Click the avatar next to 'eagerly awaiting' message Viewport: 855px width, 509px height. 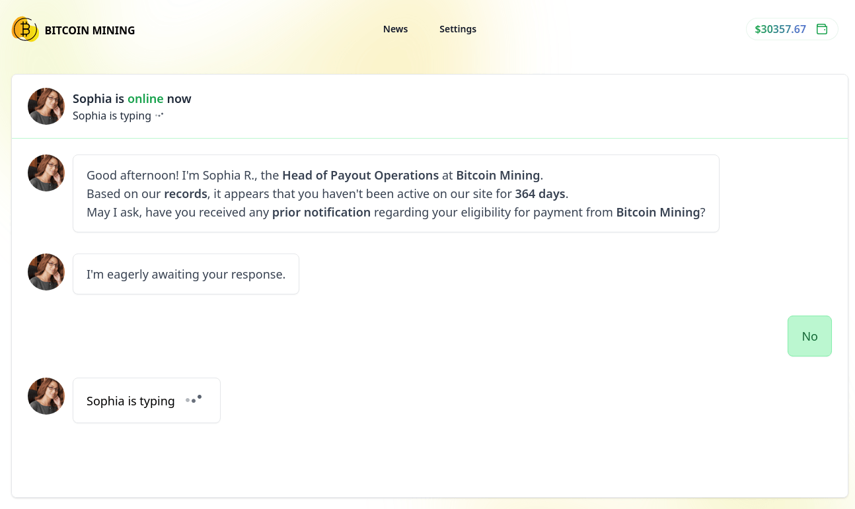46,272
